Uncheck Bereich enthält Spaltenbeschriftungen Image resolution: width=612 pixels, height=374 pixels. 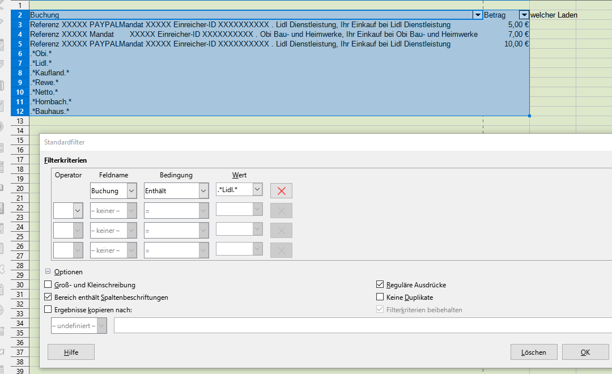point(48,297)
